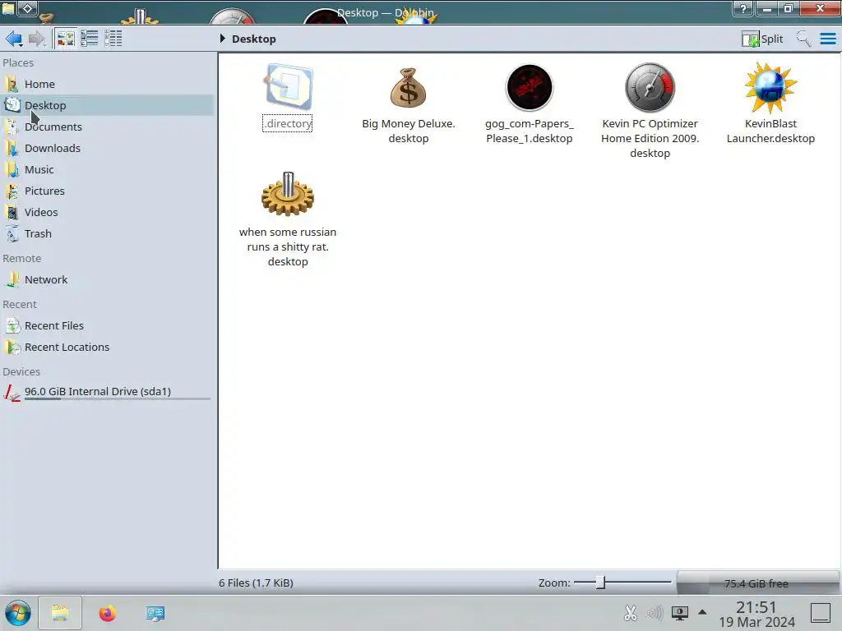The image size is (842, 631).
Task: Click the 75.4 GiB free space bar
Action: [757, 583]
